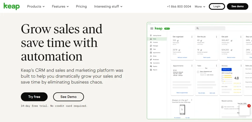Click the search magnifier icon in dashboard

198,28
